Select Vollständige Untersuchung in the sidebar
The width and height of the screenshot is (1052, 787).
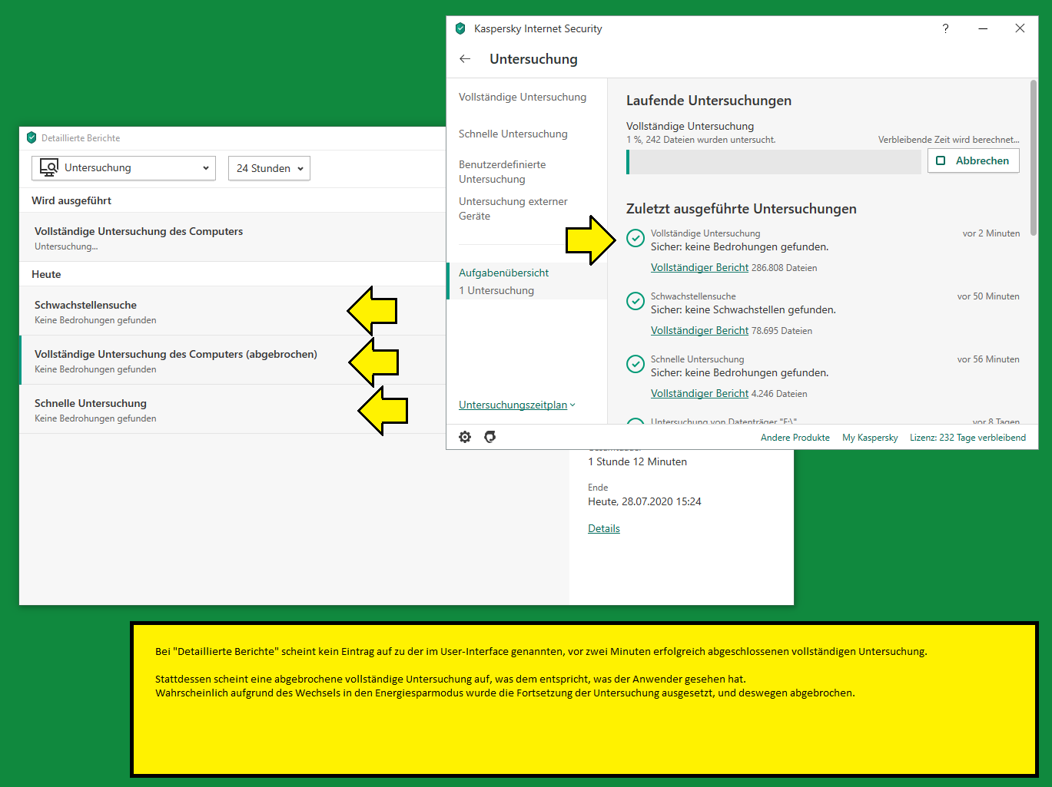[x=523, y=97]
